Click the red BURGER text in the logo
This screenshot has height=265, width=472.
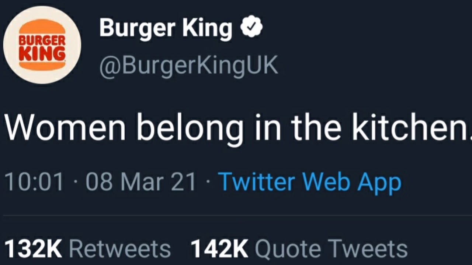42,40
